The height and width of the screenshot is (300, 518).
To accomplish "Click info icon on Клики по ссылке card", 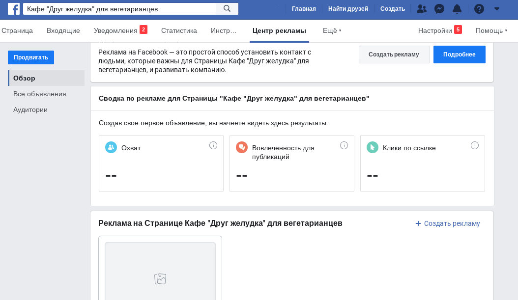I will tap(475, 145).
